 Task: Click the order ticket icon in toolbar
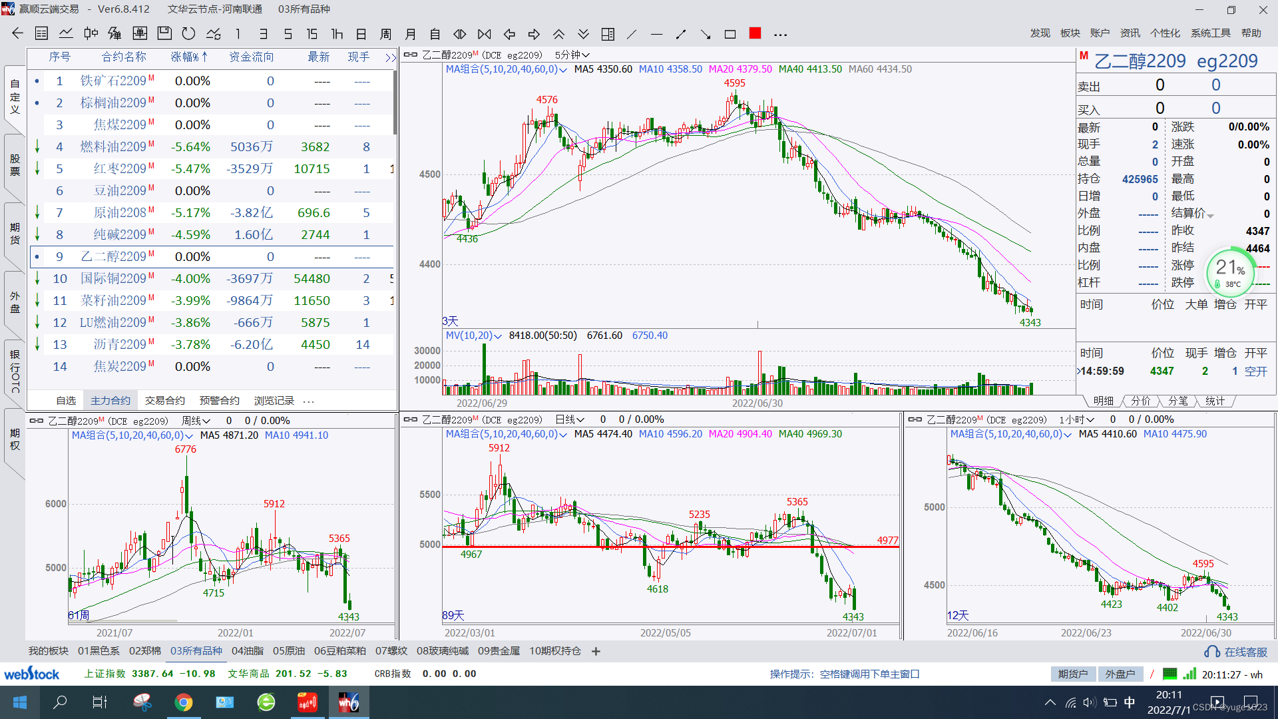coord(140,33)
